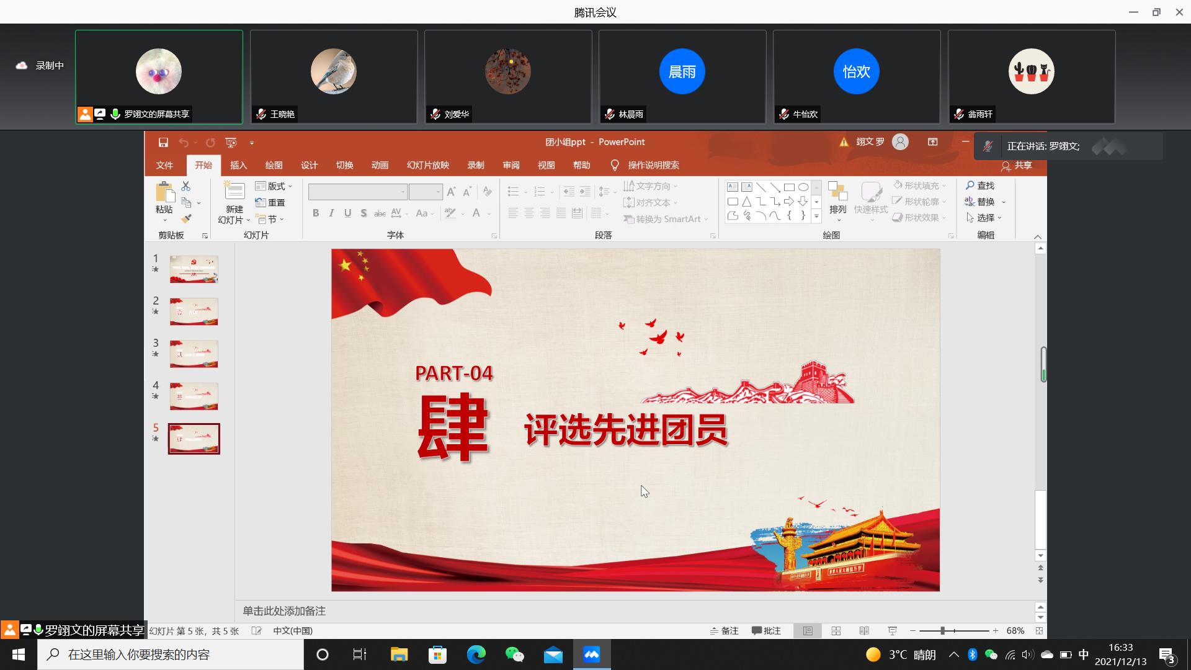
Task: Click Fit slide to window icon
Action: [x=1039, y=631]
